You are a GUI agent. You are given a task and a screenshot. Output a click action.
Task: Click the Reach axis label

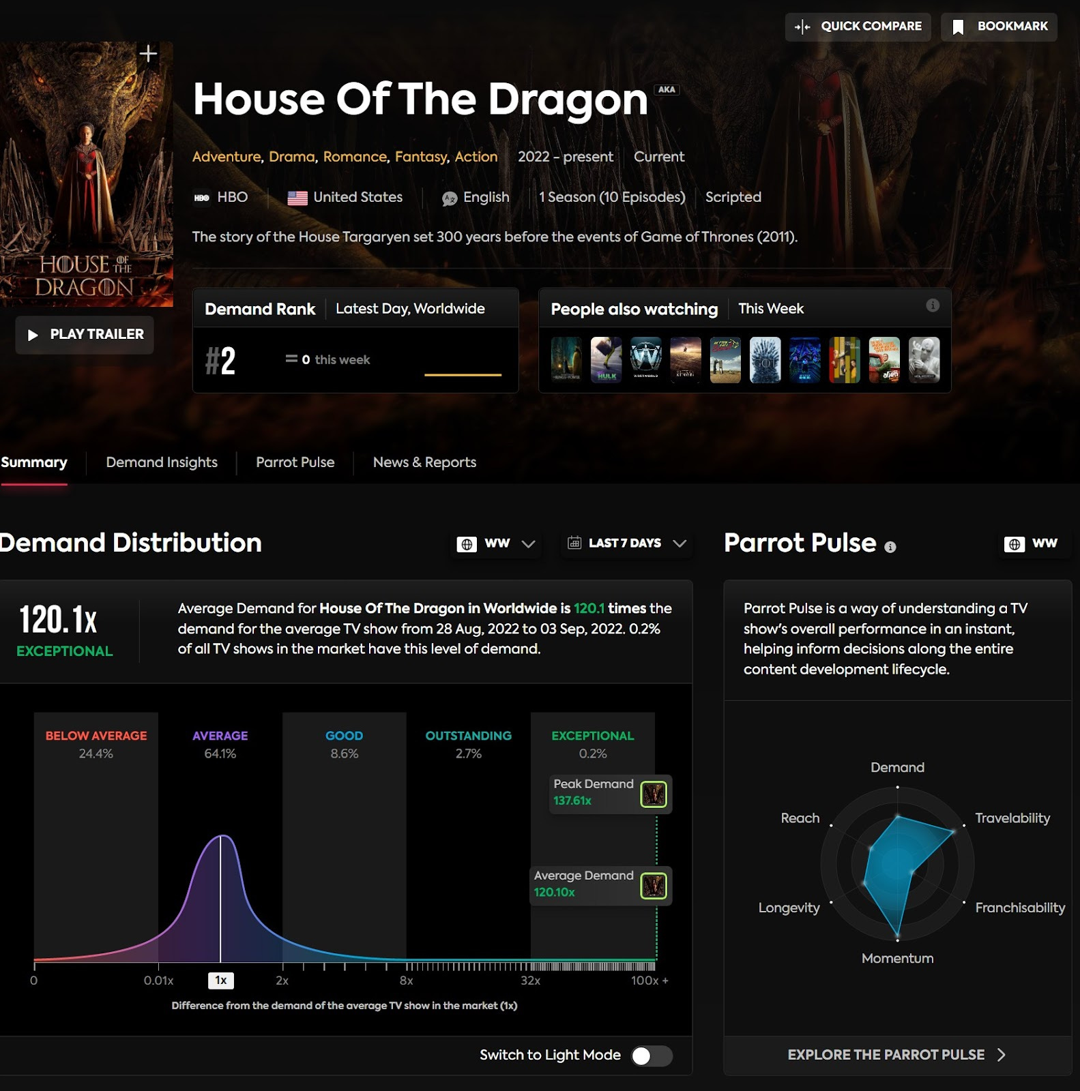(800, 818)
